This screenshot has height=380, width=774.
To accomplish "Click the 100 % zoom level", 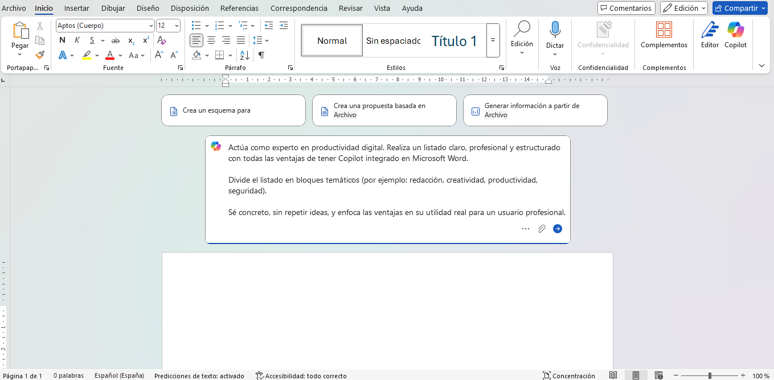I will coord(761,375).
